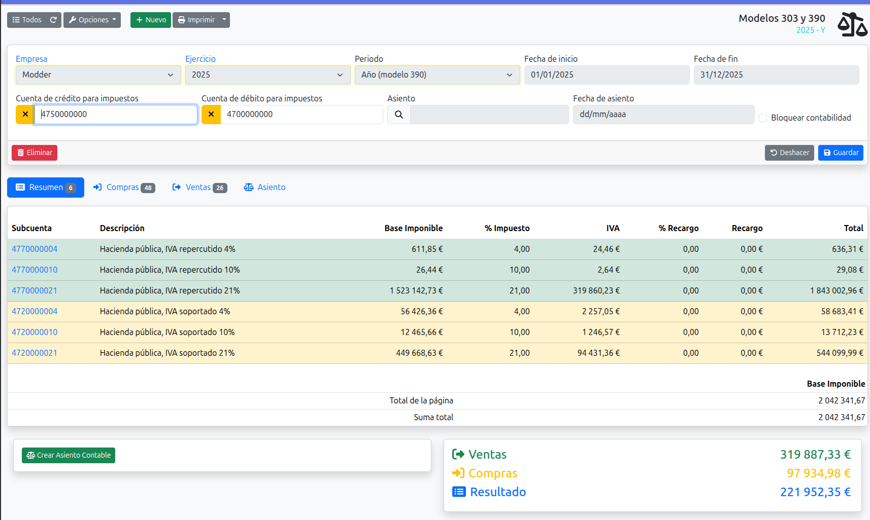
Task: Click the balance scale icon at top right
Action: click(x=852, y=24)
